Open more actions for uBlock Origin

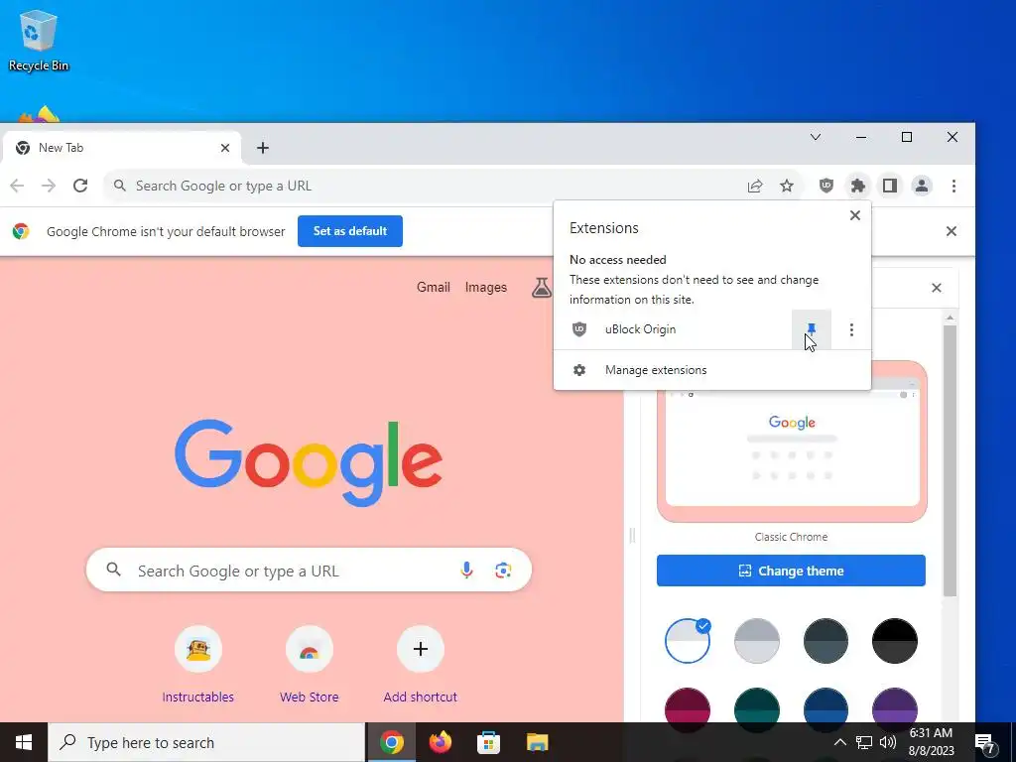click(x=851, y=329)
